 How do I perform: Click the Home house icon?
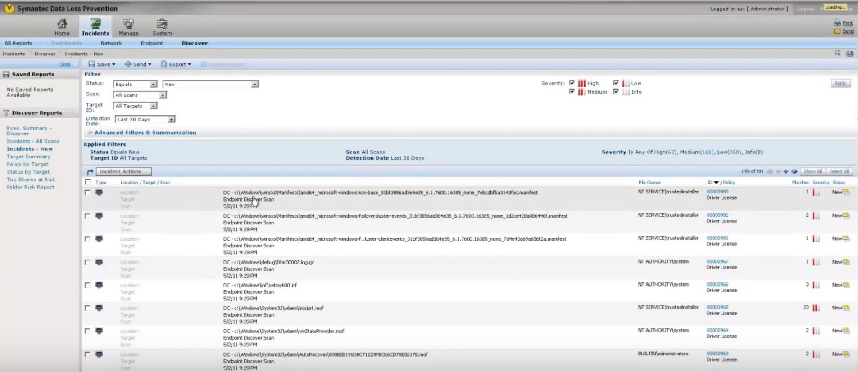click(x=62, y=23)
